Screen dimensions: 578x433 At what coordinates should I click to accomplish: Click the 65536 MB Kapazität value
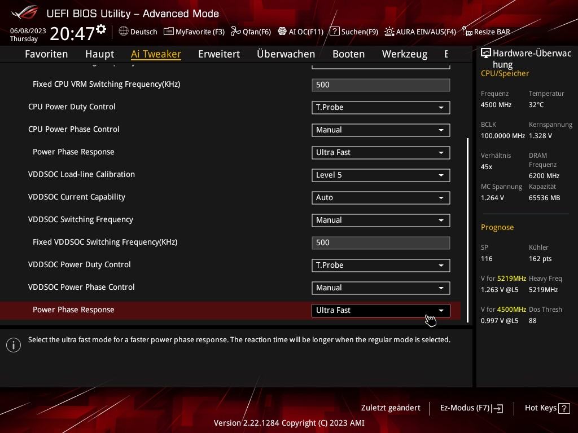point(545,198)
